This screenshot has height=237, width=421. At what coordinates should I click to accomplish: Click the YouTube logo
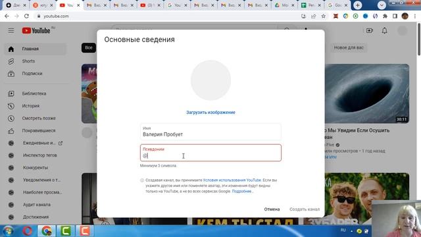coord(36,31)
